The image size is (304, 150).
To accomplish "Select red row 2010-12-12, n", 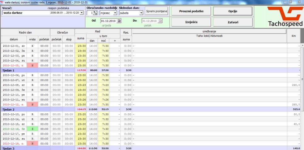I will coord(150,104).
